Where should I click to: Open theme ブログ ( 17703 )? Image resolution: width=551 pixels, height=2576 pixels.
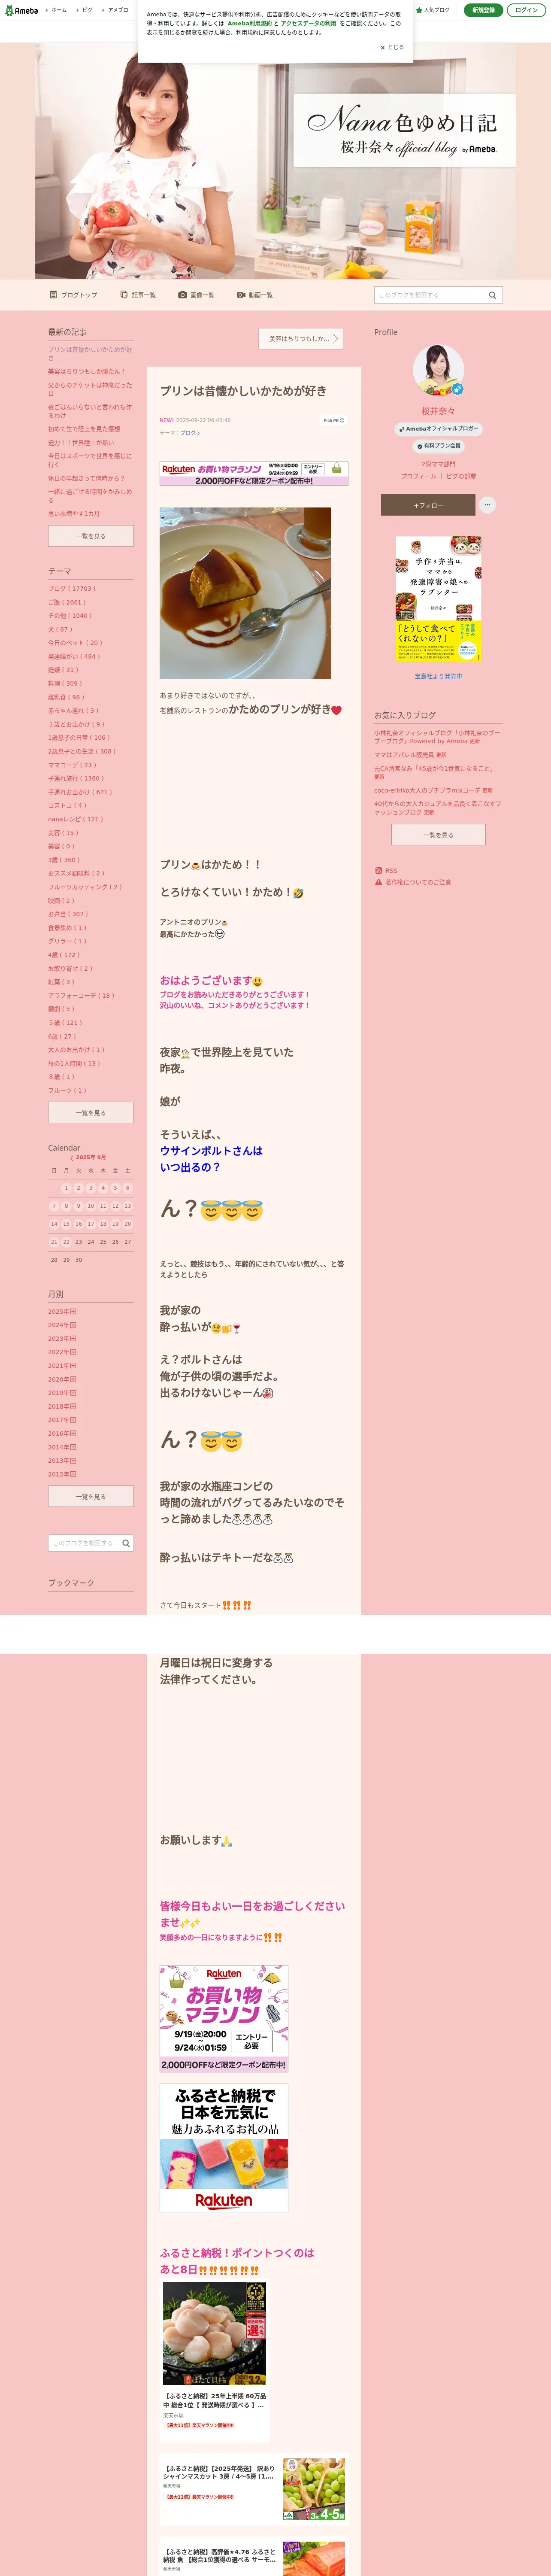tap(72, 588)
